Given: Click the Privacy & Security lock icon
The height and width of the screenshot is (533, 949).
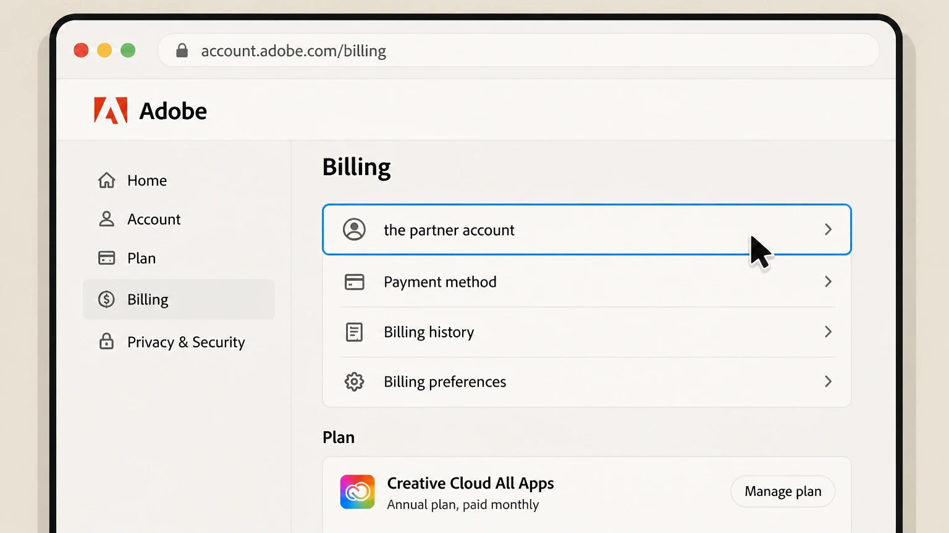Looking at the screenshot, I should 107,341.
